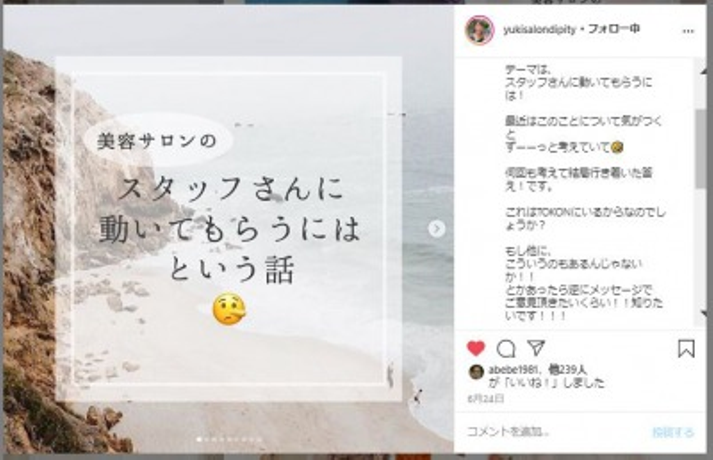713x460 pixels.
Task: Click the コメントを追加 comment field
Action: (x=555, y=432)
